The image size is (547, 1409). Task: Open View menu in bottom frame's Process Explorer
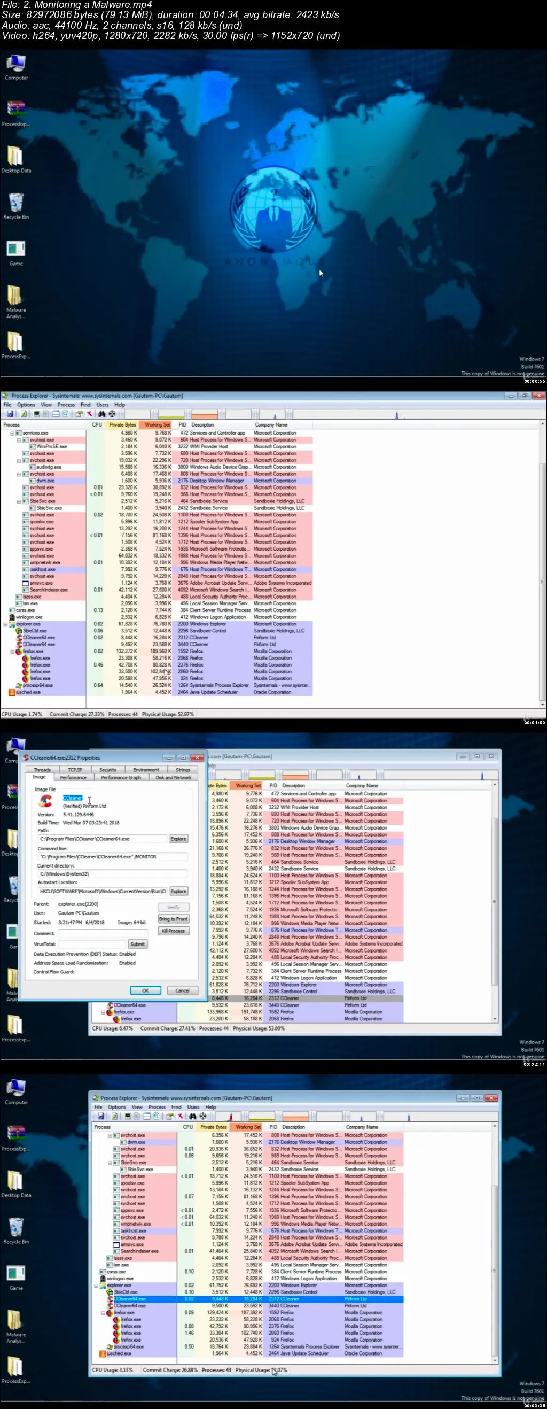tap(137, 1107)
